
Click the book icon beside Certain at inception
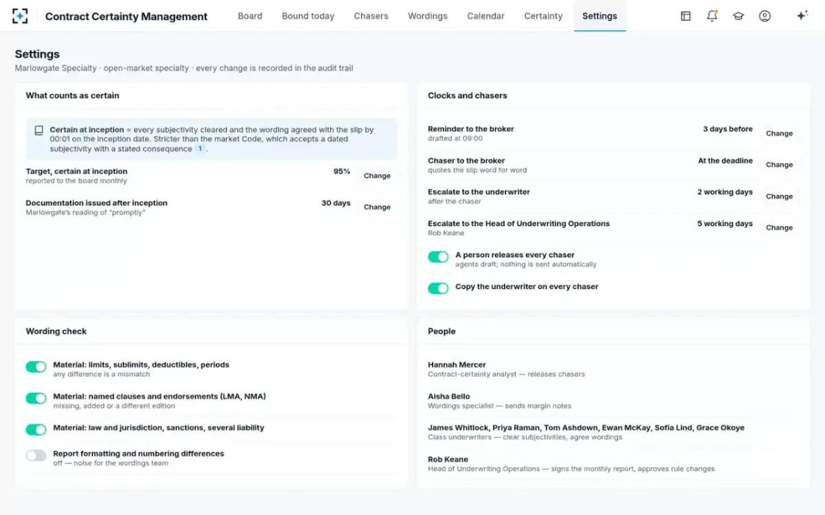click(x=39, y=130)
